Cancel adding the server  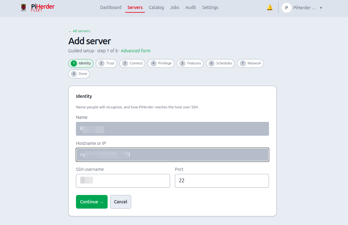click(121, 202)
